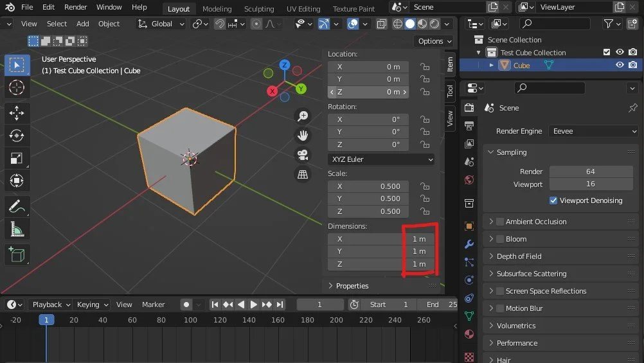Open the Render properties tab icon
The image size is (644, 363).
(469, 108)
